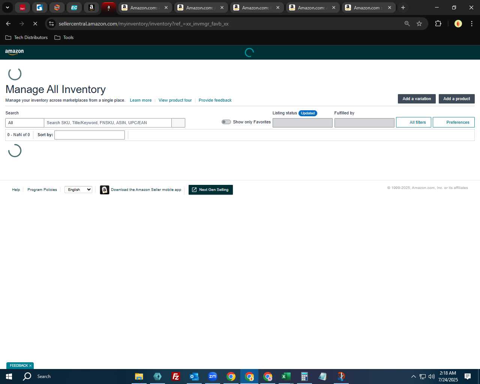This screenshot has height=384, width=480.
Task: Open Zoom from the taskbar
Action: click(213, 376)
